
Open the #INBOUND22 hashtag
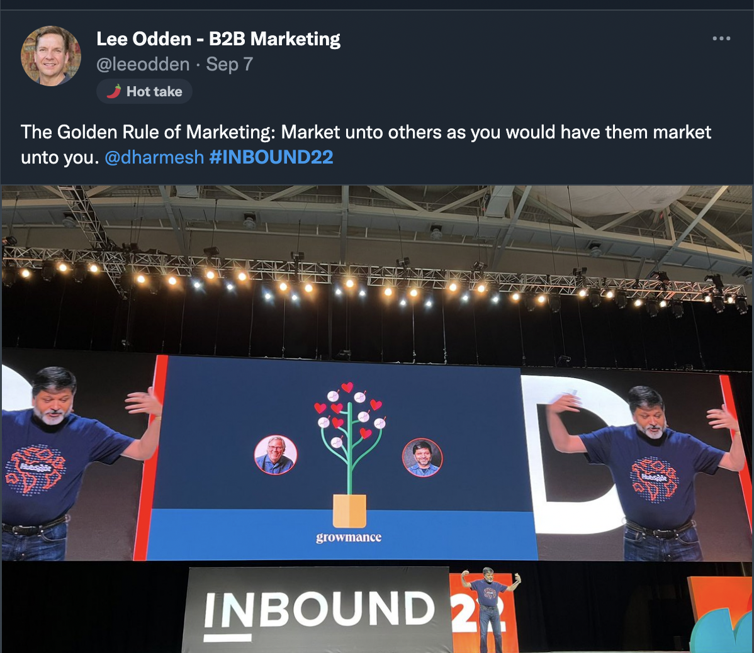coord(271,158)
